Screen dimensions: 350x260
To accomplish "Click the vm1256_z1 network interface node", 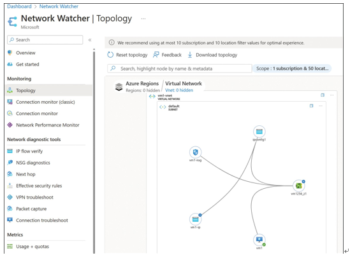I will coord(298,186).
